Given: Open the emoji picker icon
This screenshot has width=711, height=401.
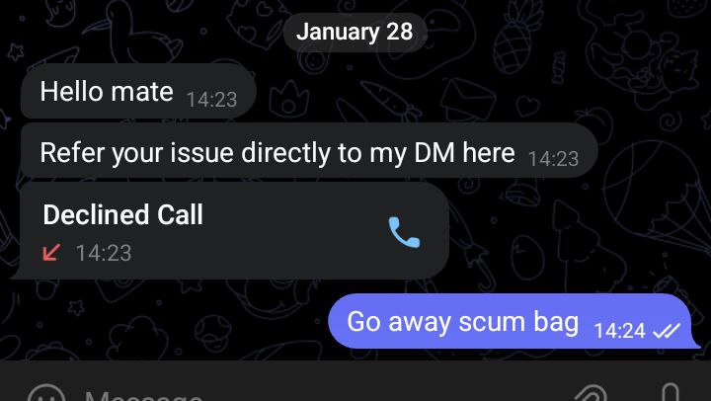Looking at the screenshot, I should 45,394.
